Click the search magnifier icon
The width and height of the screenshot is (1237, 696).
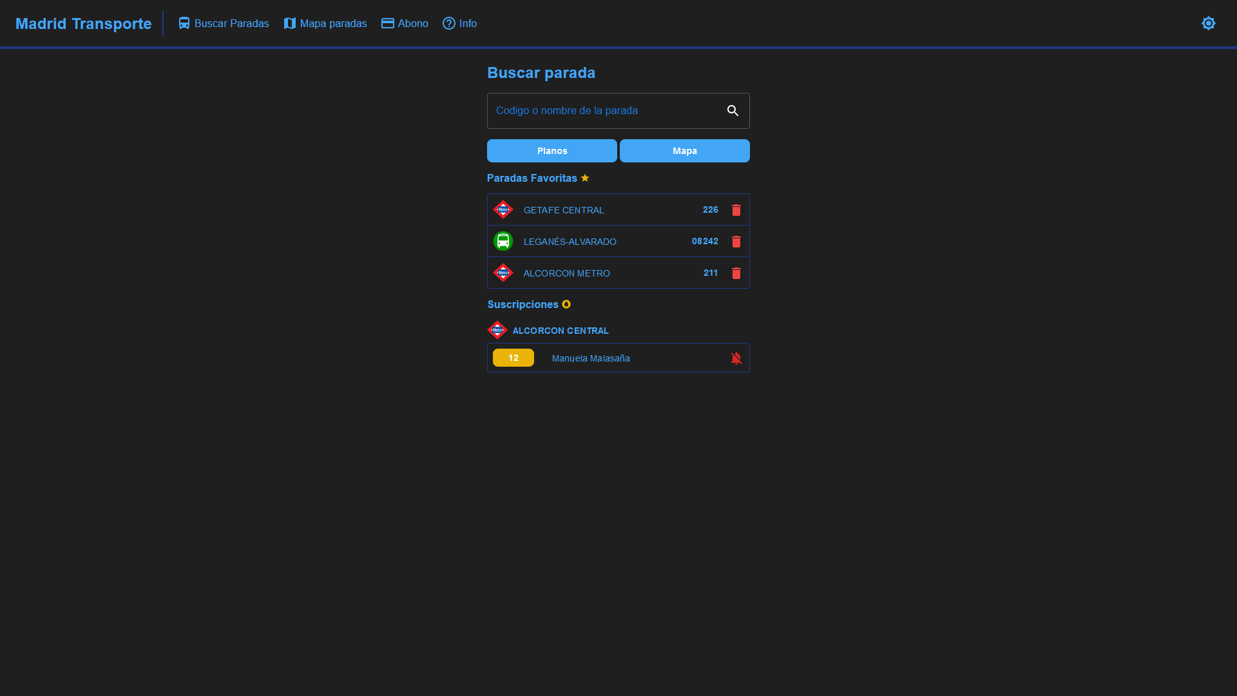point(733,111)
